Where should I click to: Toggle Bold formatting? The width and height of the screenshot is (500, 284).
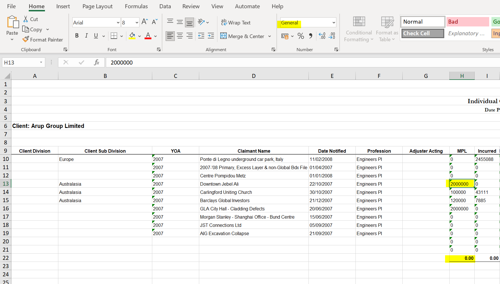pos(77,36)
